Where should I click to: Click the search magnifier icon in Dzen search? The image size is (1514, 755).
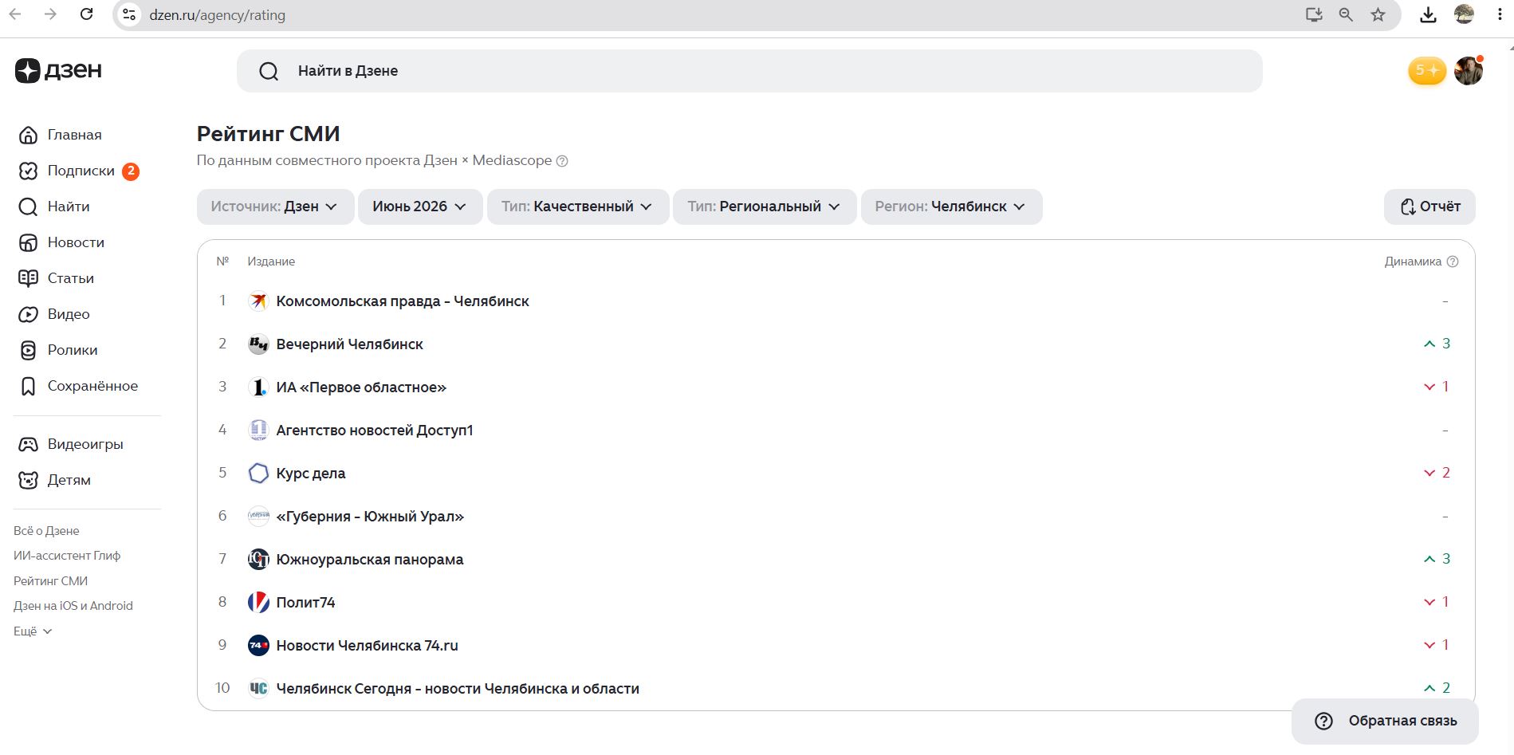pyautogui.click(x=269, y=71)
